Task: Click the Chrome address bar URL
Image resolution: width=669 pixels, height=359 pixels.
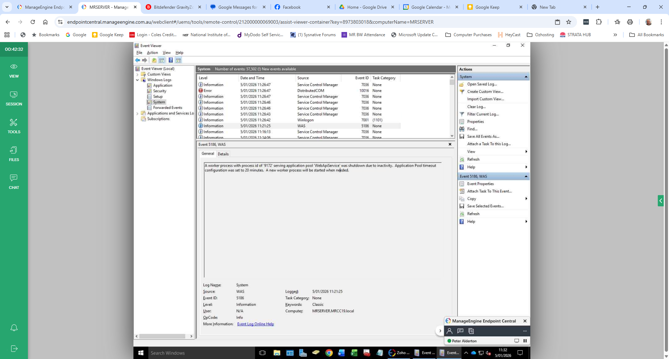Action: (x=250, y=22)
